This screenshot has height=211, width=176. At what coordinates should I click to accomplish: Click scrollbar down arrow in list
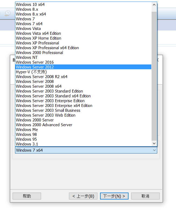(x=154, y=143)
